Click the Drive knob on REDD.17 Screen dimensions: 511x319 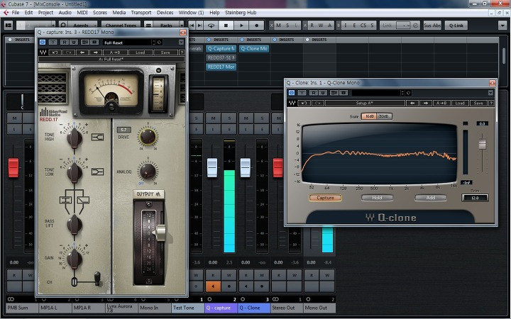148,136
